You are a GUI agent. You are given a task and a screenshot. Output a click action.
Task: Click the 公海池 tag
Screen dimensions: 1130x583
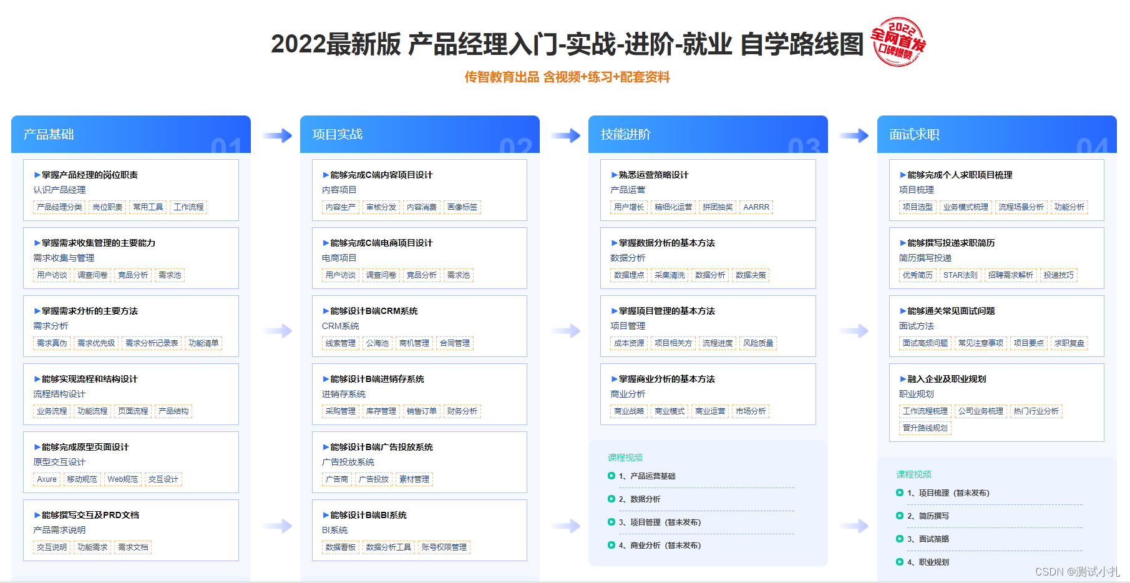coord(377,343)
